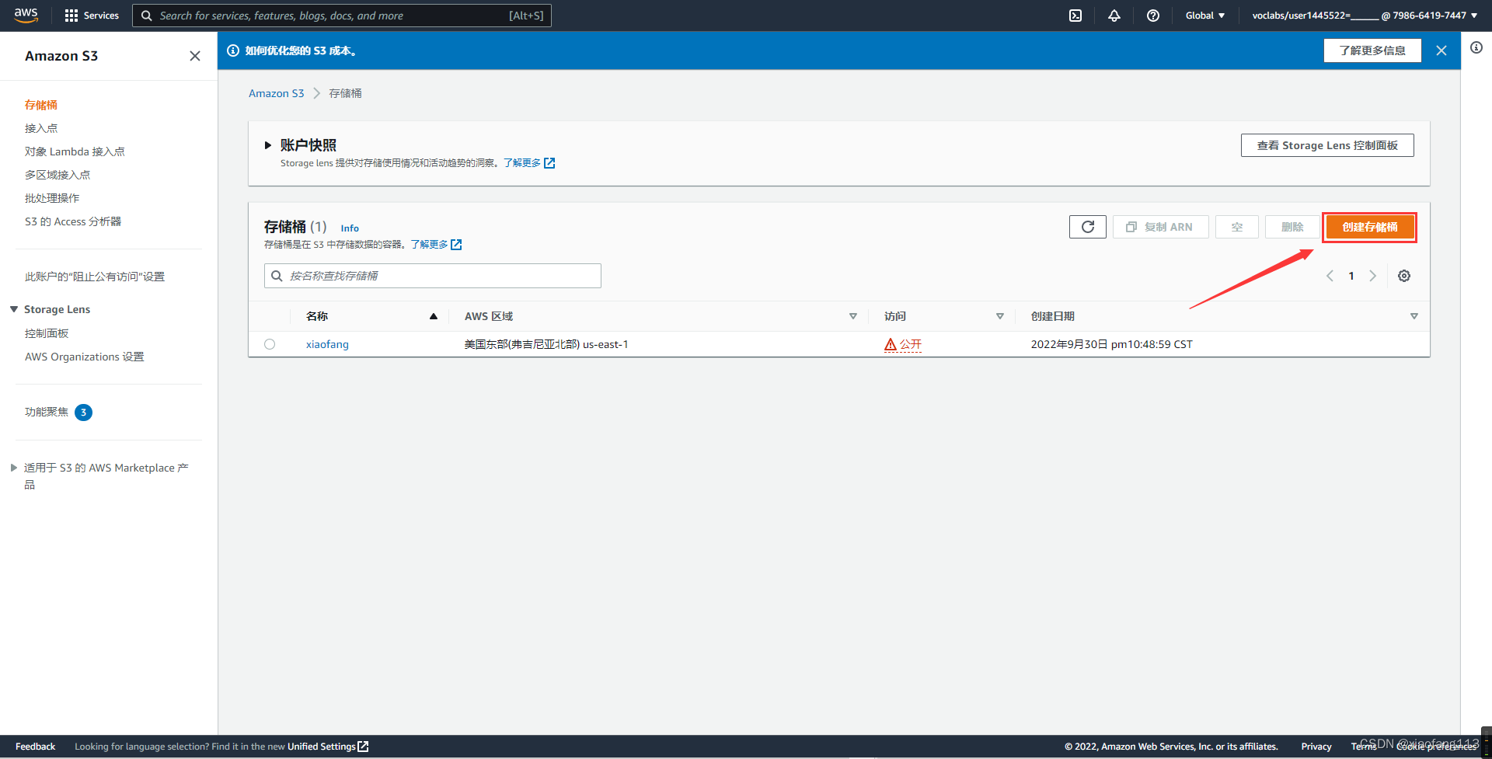
Task: Open the Unified Settings external link
Action: tap(328, 747)
